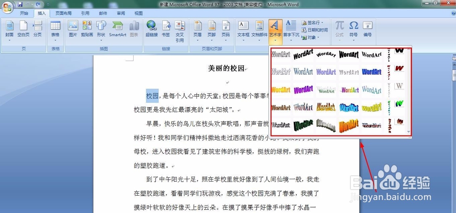
Task: Click the 对象 object button
Action: [x=311, y=37]
